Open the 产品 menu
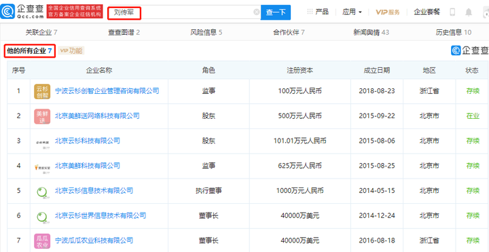Screen dimensions: 489x252 pyautogui.click(x=321, y=12)
